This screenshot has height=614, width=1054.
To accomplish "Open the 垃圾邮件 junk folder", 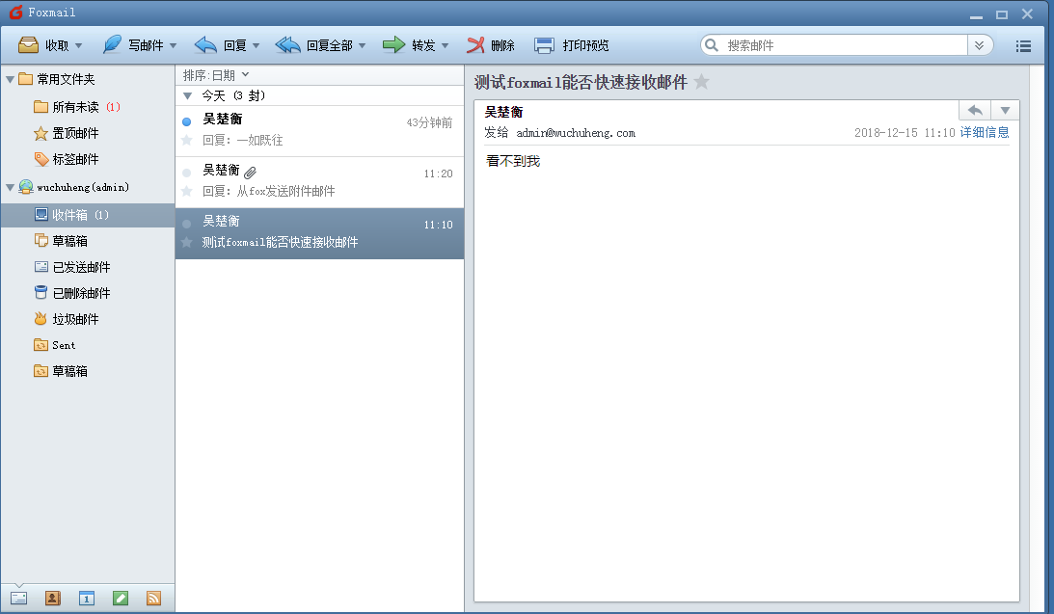I will (x=66, y=319).
